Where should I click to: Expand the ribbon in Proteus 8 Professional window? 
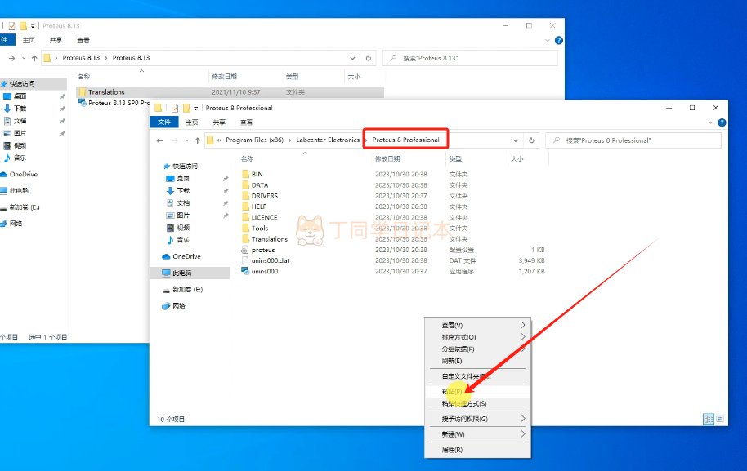pyautogui.click(x=710, y=122)
